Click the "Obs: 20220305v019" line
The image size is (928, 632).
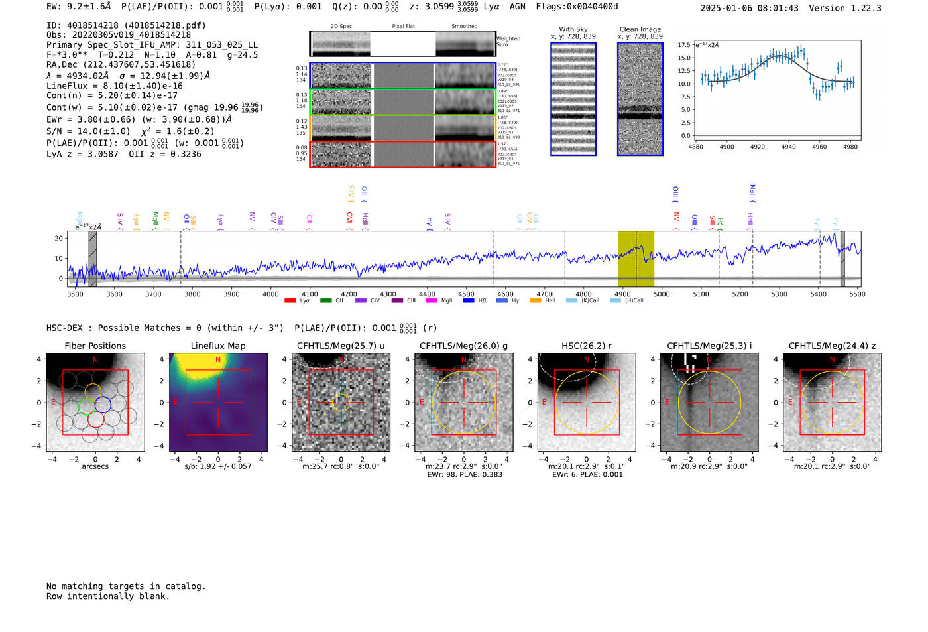pyautogui.click(x=119, y=35)
